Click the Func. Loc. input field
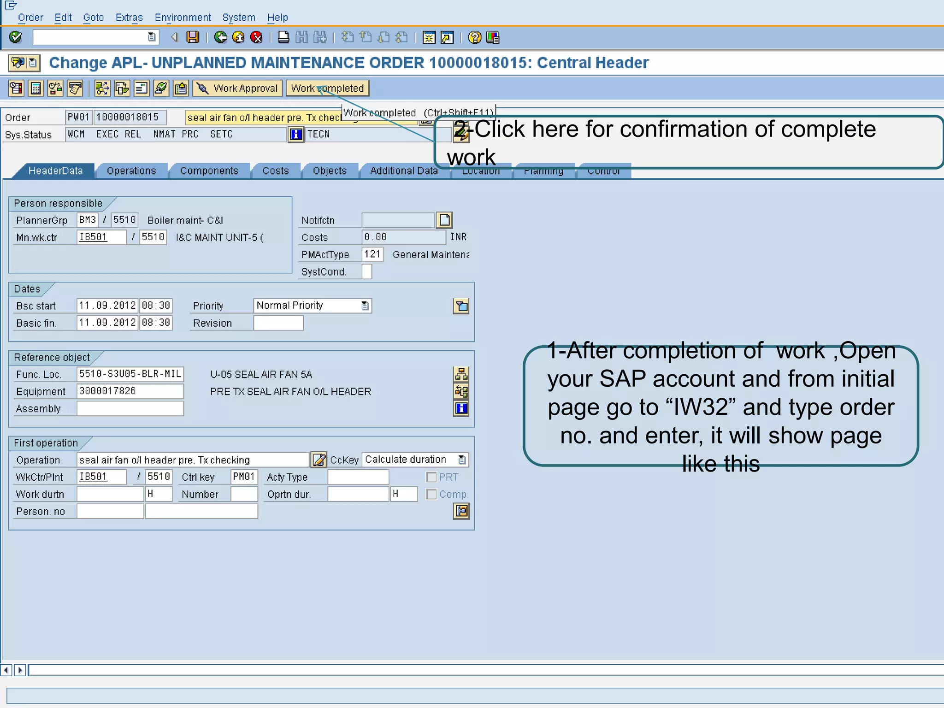The width and height of the screenshot is (944, 708). [130, 374]
